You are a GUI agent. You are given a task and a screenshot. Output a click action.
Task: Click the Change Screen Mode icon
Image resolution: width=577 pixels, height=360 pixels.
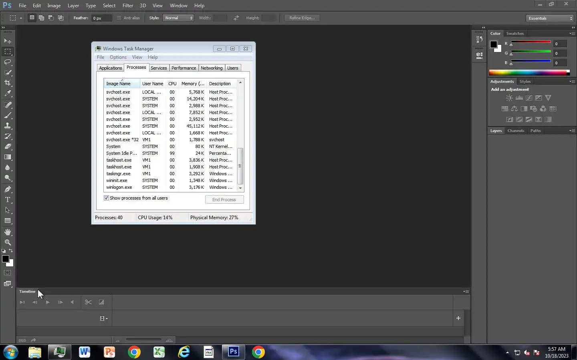click(8, 284)
